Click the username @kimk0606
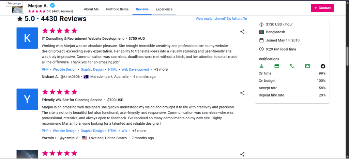The height and width of the screenshot is (159, 349). coord(70,77)
